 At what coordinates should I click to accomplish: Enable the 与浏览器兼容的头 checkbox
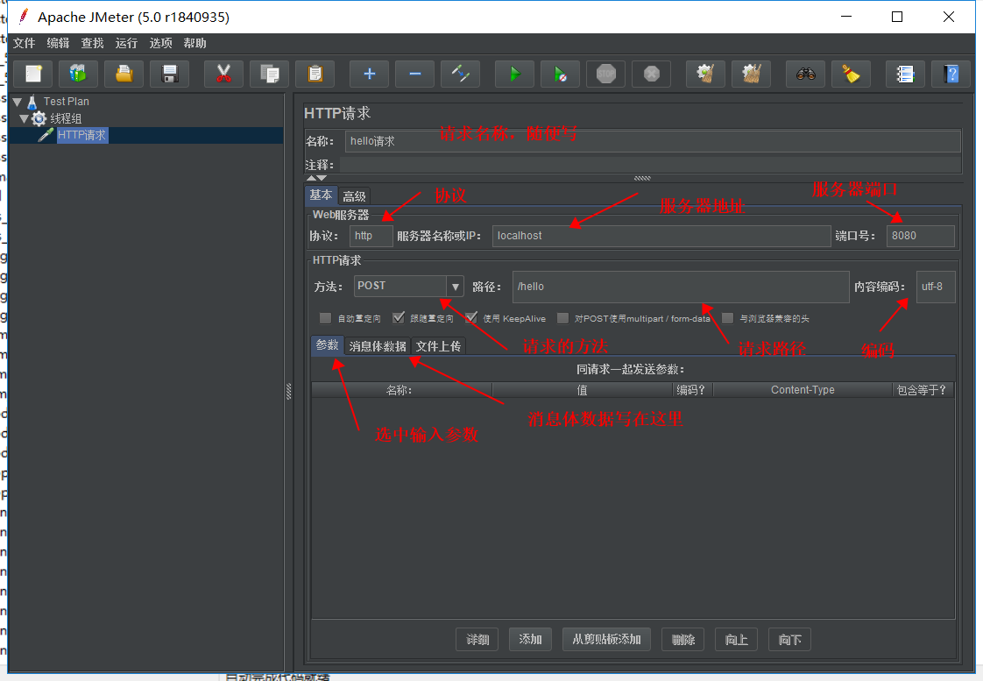coord(728,318)
